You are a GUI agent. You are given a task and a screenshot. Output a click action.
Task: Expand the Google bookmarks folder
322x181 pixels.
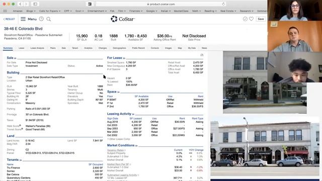click(151, 11)
